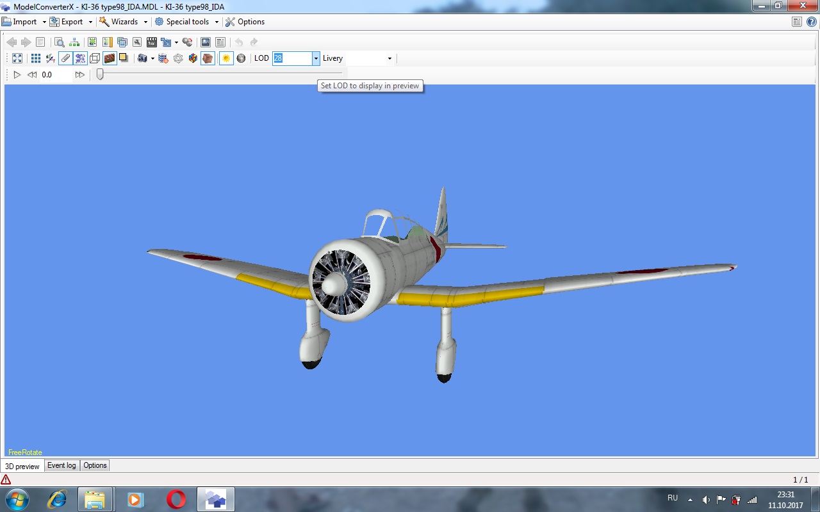Click the magnifier object information icon
Viewport: 820px width, 512px height.
[x=59, y=42]
